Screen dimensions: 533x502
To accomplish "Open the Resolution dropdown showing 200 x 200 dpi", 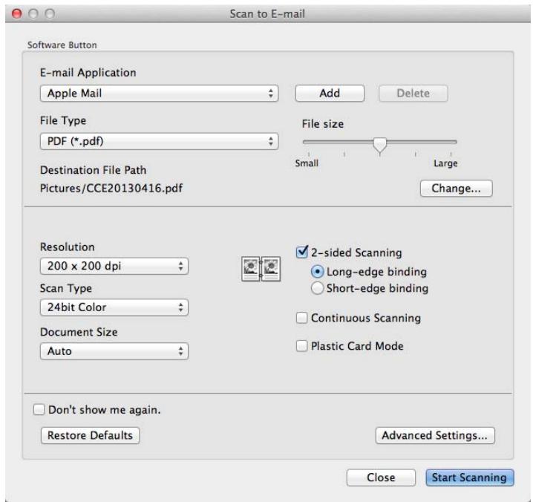I will 114,266.
